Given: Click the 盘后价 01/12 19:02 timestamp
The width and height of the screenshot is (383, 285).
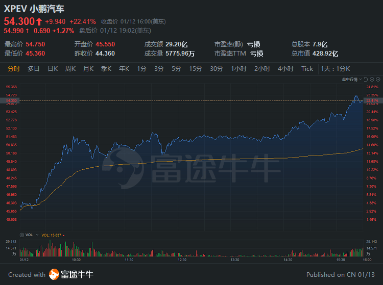Looking at the screenshot, I should (115, 31).
